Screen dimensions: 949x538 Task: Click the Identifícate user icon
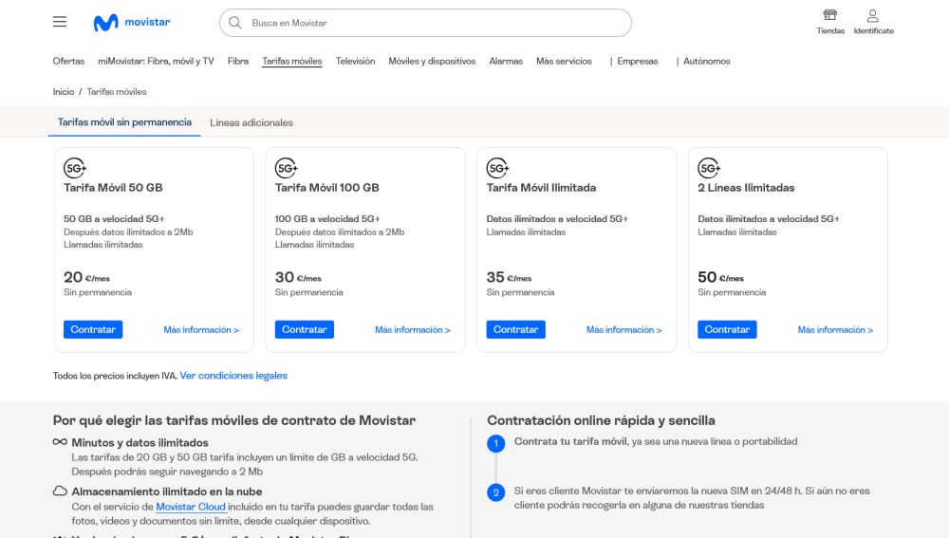(873, 15)
